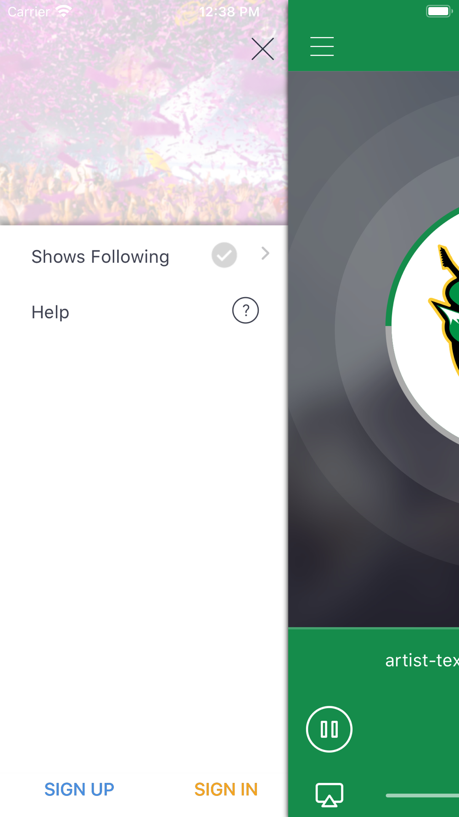Tap the grey vinyl ring around logo
The width and height of the screenshot is (459, 817).
363,331
